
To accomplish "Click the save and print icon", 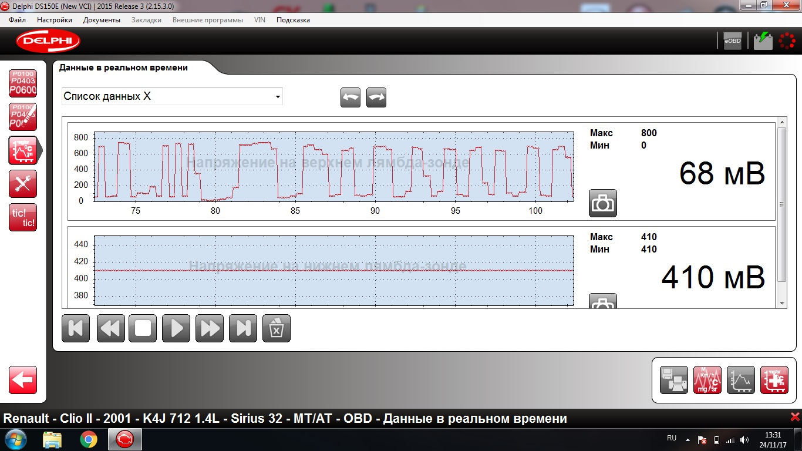I will click(x=674, y=380).
